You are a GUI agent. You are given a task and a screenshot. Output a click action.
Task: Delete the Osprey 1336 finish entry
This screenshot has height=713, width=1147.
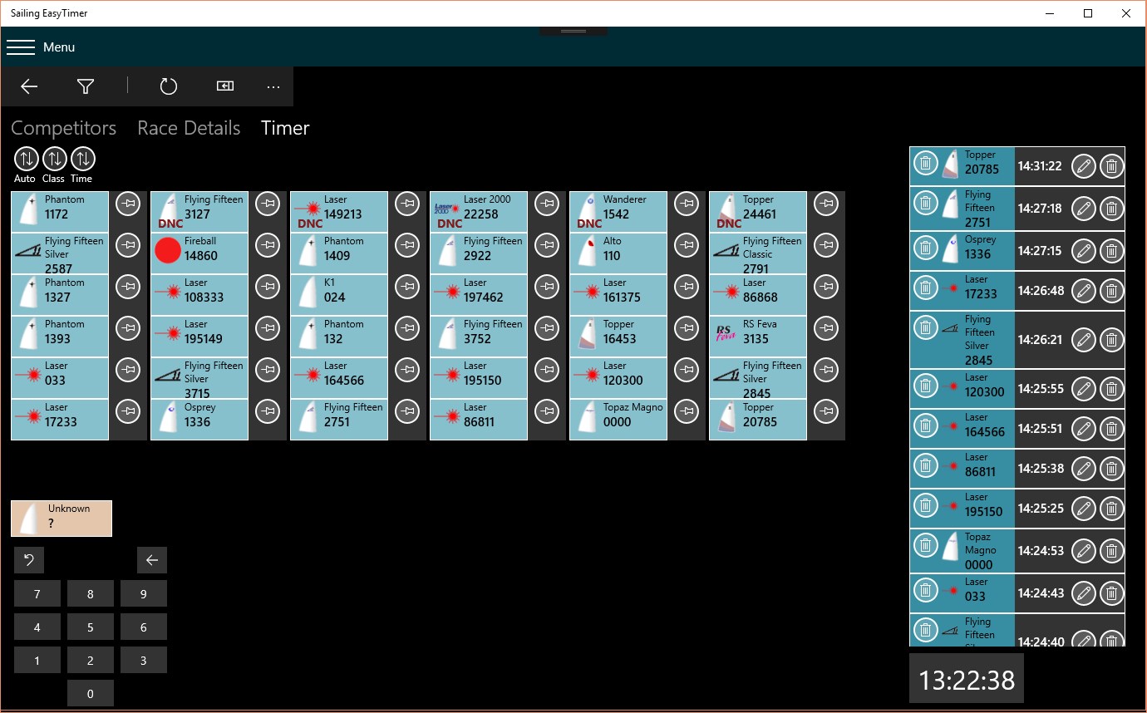tap(1111, 250)
